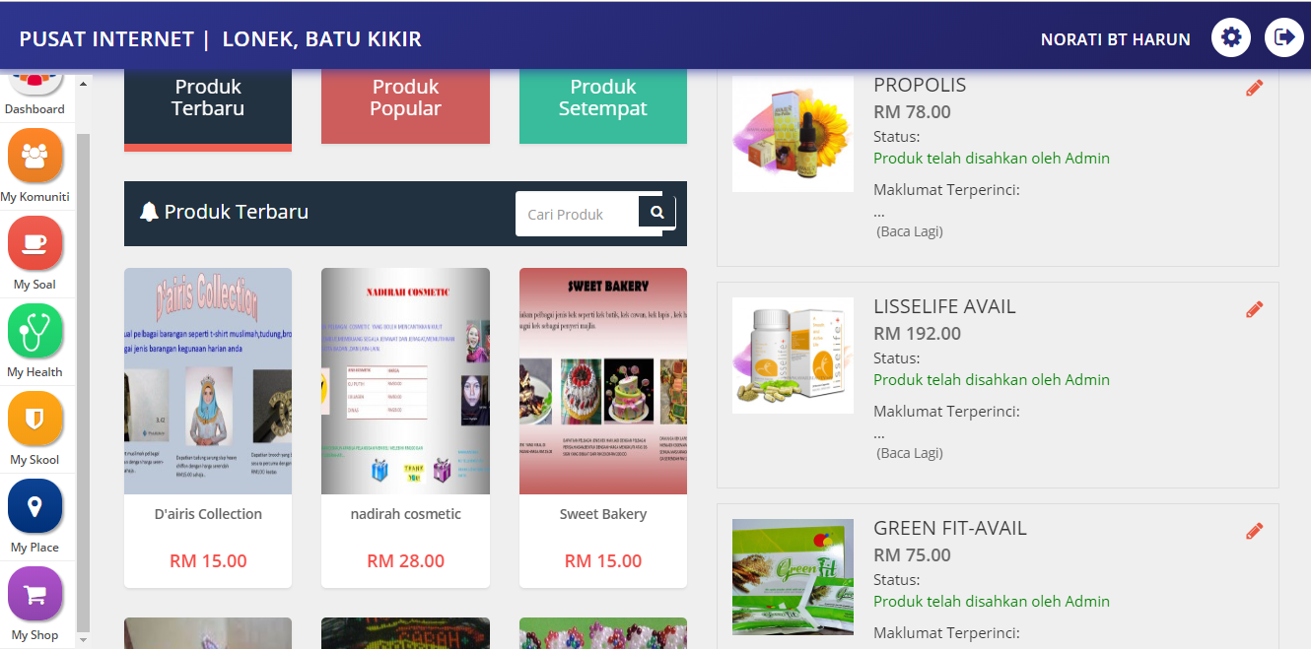Click the logout icon in header
This screenshot has height=649, width=1311.
(x=1284, y=37)
